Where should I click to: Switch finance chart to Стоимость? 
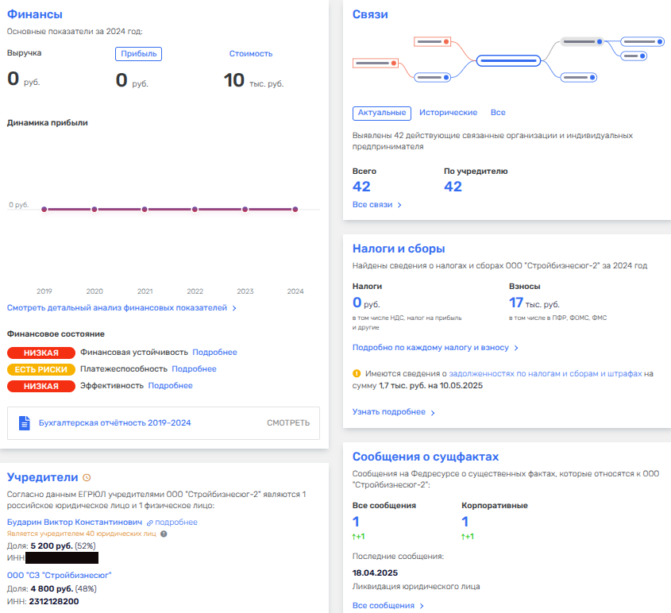point(251,54)
